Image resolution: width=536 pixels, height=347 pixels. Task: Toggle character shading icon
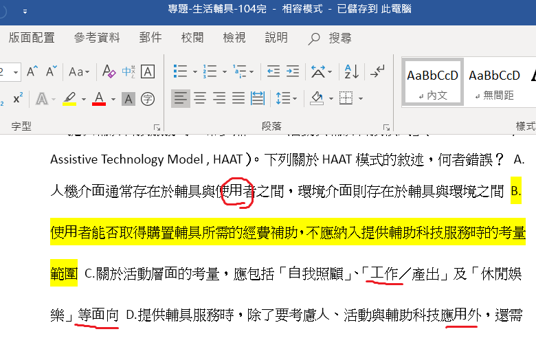point(129,99)
